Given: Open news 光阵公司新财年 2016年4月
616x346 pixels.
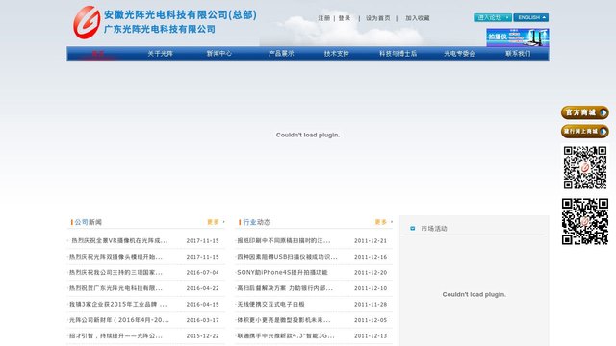Looking at the screenshot, I should pyautogui.click(x=119, y=320).
